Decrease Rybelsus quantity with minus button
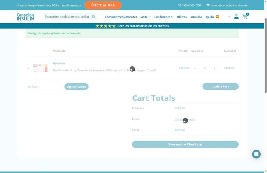Image resolution: width=267 pixels, height=173 pixels. [x=195, y=68]
